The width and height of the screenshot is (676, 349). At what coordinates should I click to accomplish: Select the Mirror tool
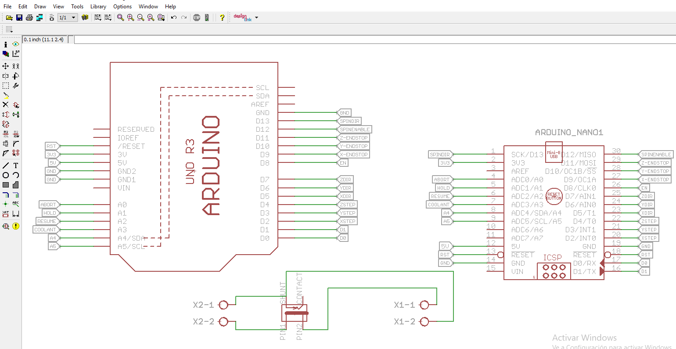(x=6, y=76)
